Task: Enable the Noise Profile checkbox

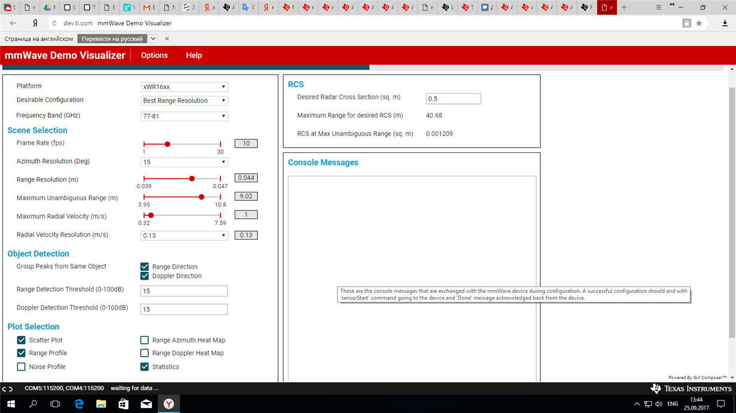Action: pyautogui.click(x=21, y=367)
